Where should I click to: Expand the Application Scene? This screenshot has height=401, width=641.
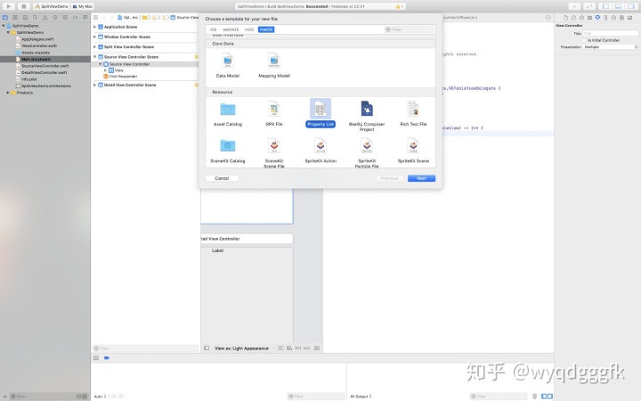95,27
